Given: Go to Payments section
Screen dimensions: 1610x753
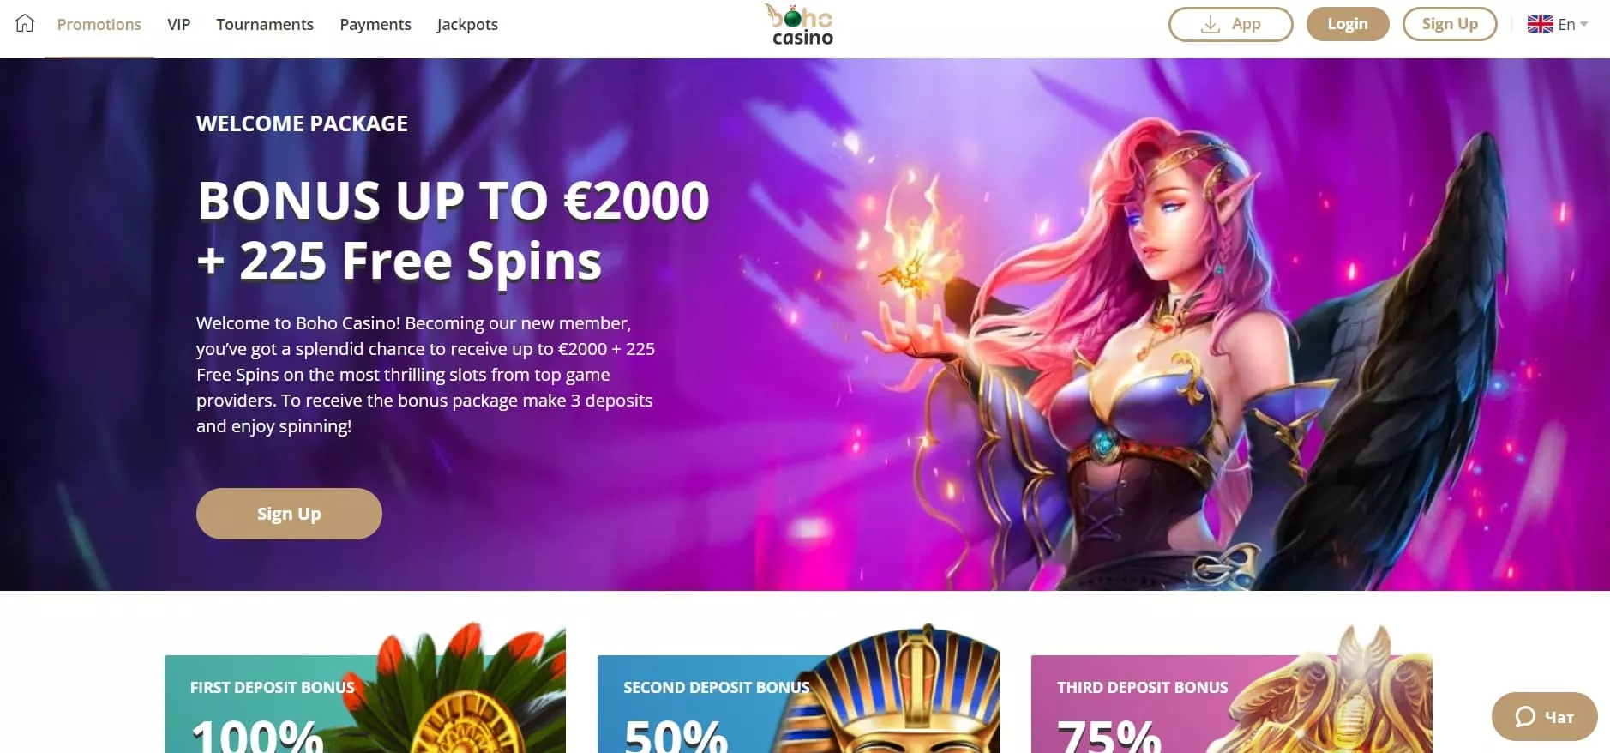Looking at the screenshot, I should 375,25.
